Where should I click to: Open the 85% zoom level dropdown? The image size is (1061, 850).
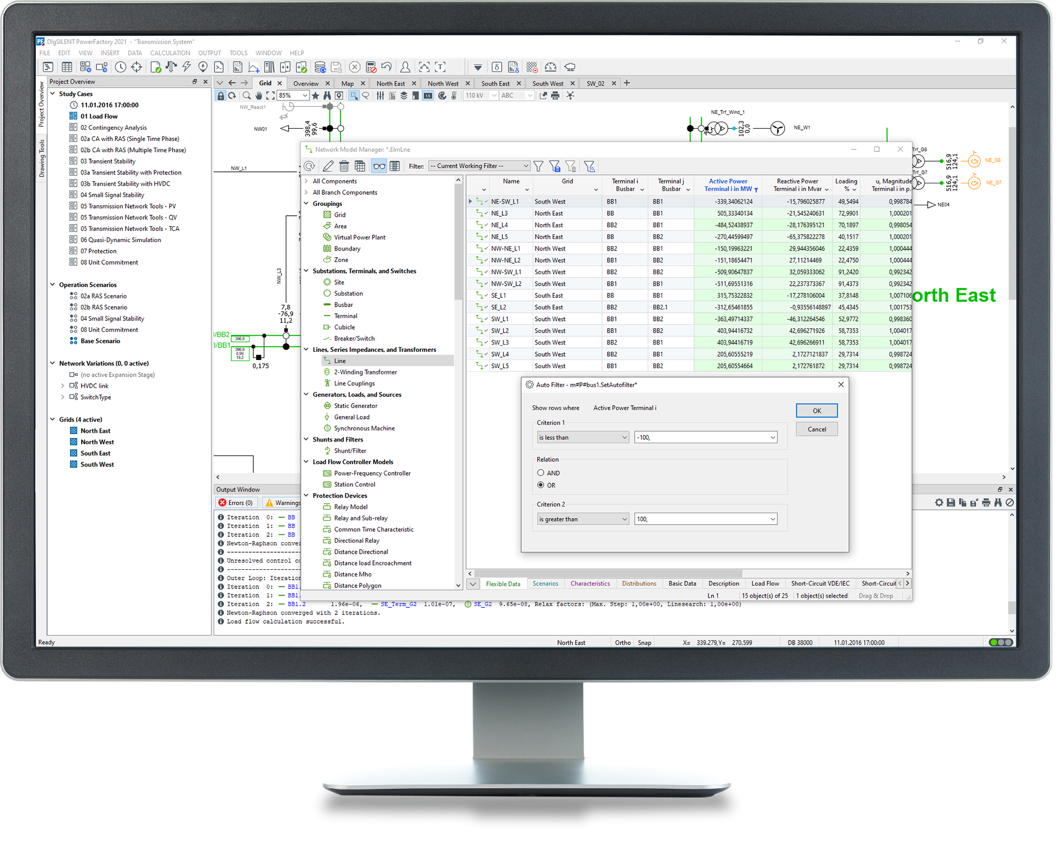click(x=293, y=96)
